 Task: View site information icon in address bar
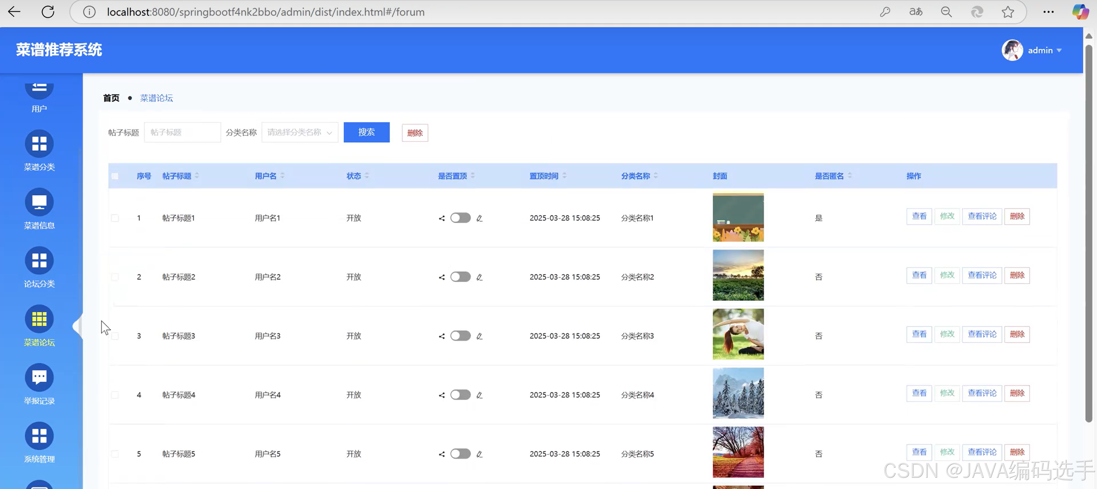(89, 12)
